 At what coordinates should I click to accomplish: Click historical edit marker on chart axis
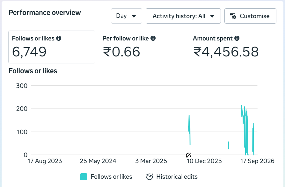(188, 155)
